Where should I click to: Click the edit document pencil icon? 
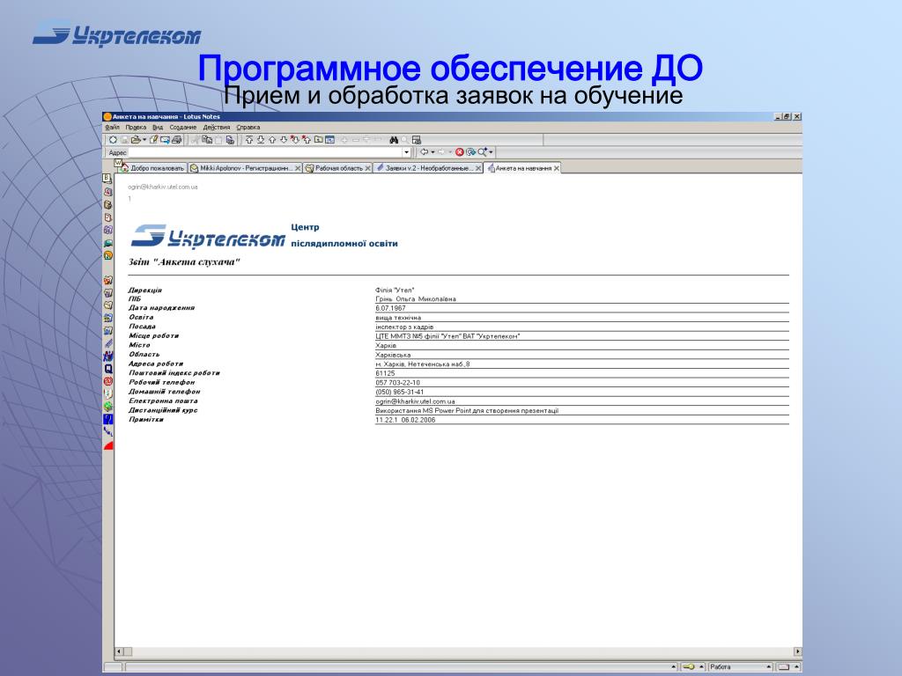pos(153,140)
